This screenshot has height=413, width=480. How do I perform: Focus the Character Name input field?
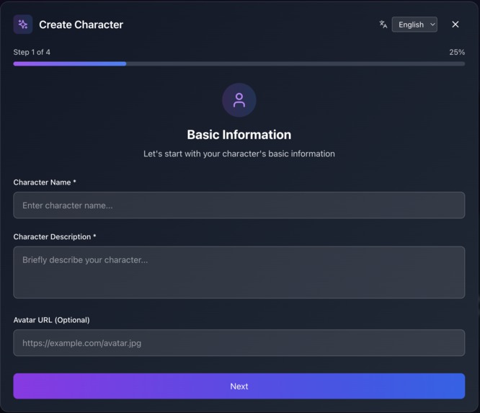[239, 205]
